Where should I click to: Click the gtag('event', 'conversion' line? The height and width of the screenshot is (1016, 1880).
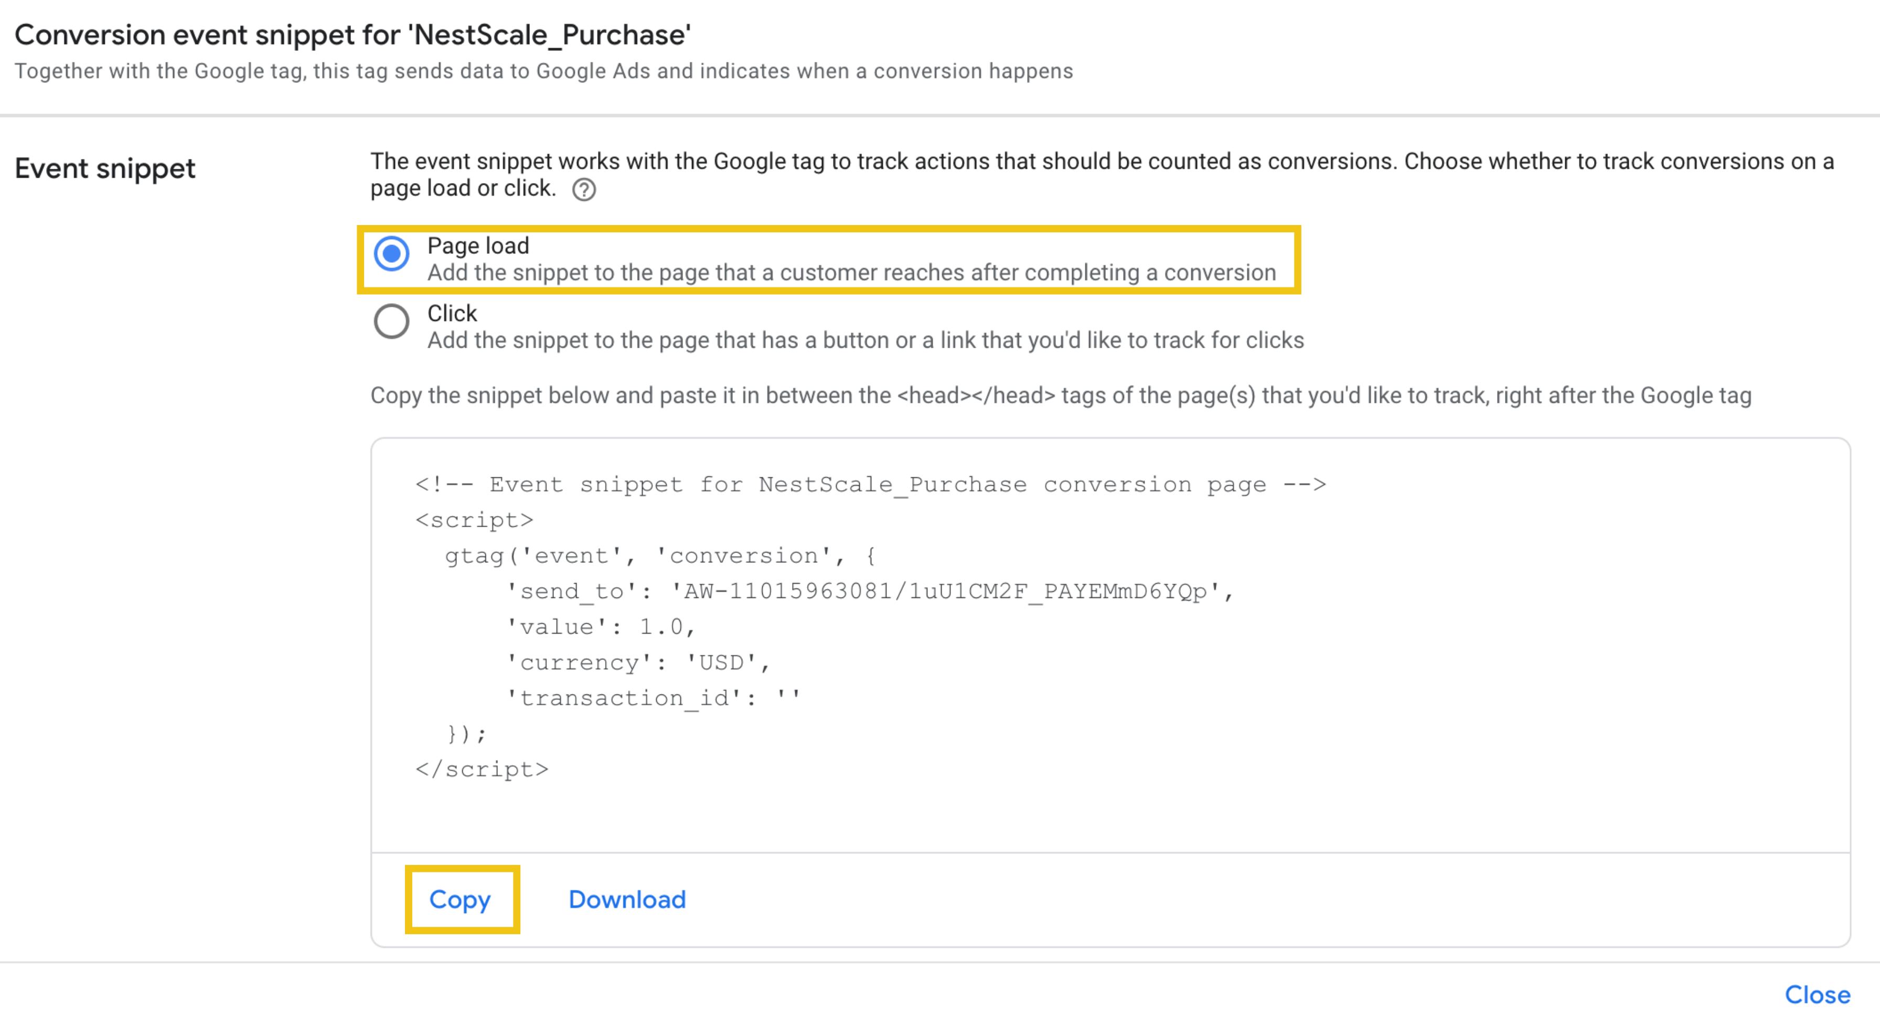(x=661, y=555)
